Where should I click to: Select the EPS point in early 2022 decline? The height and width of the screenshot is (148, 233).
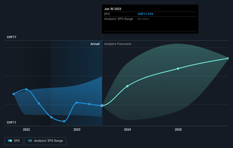pos(39,103)
